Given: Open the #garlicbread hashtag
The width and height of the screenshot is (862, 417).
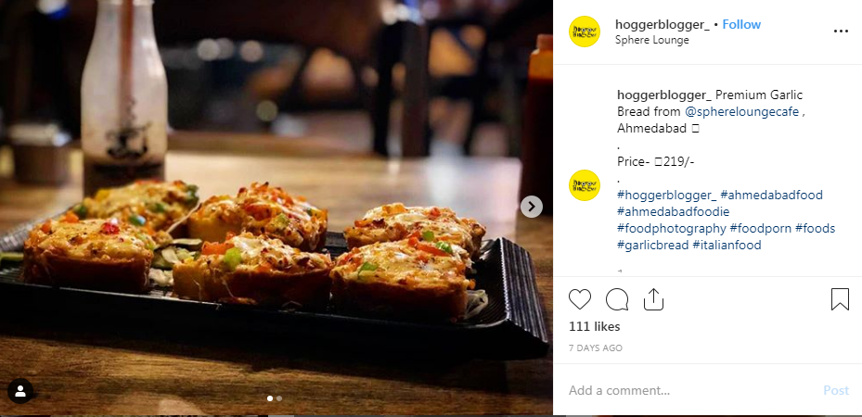Looking at the screenshot, I should pos(652,245).
